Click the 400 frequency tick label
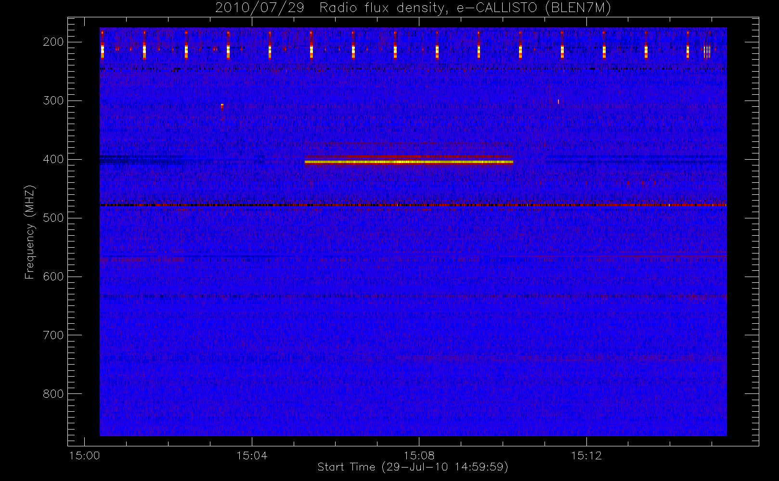779x481 pixels. point(53,159)
